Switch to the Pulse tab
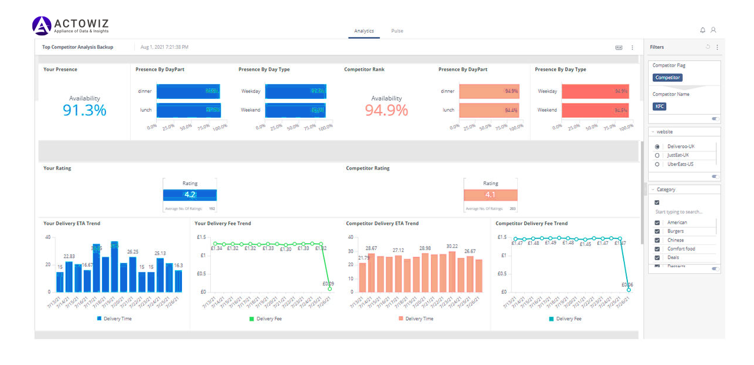This screenshot has height=365, width=754. (397, 31)
